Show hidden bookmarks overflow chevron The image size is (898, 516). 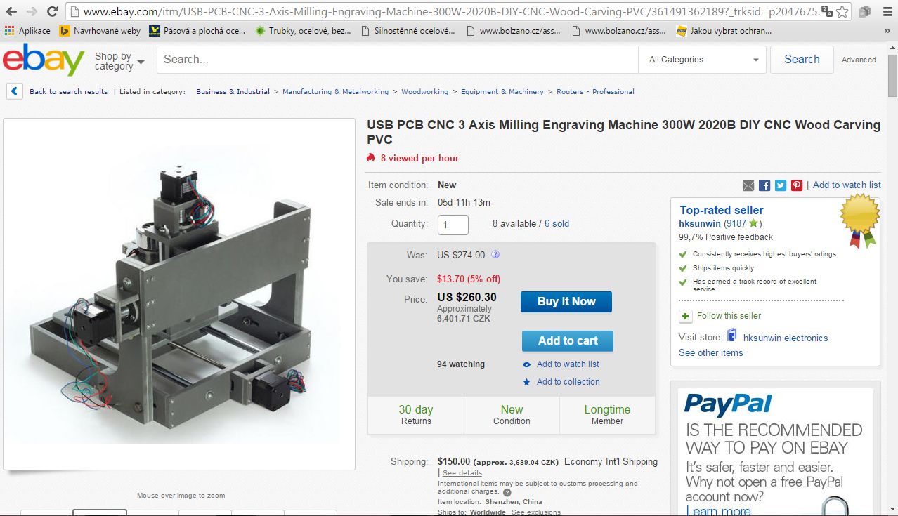[x=888, y=31]
